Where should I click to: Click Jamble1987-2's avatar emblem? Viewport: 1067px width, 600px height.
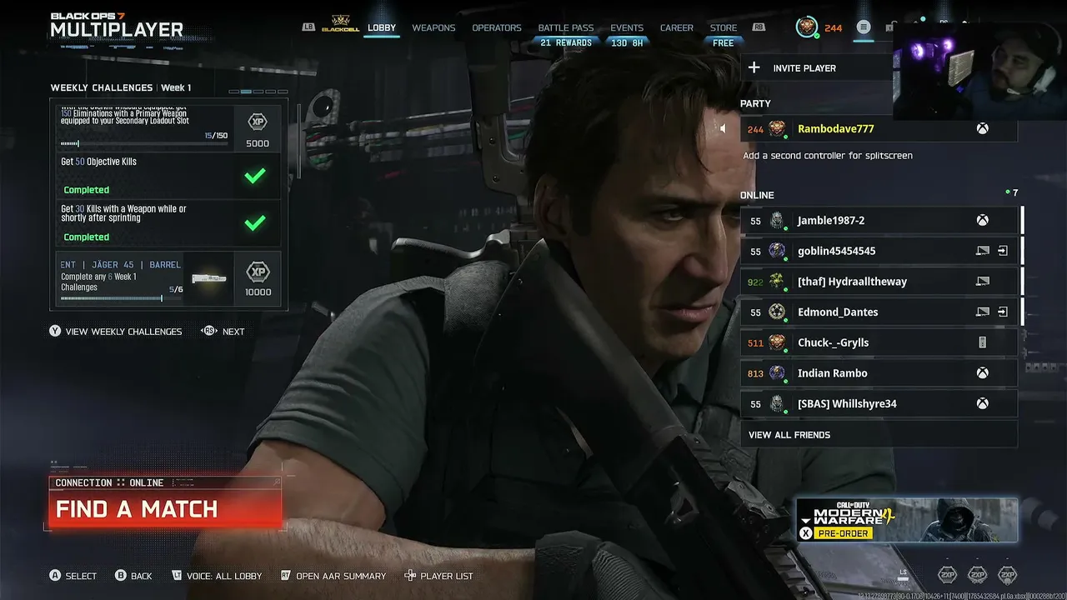tap(777, 221)
